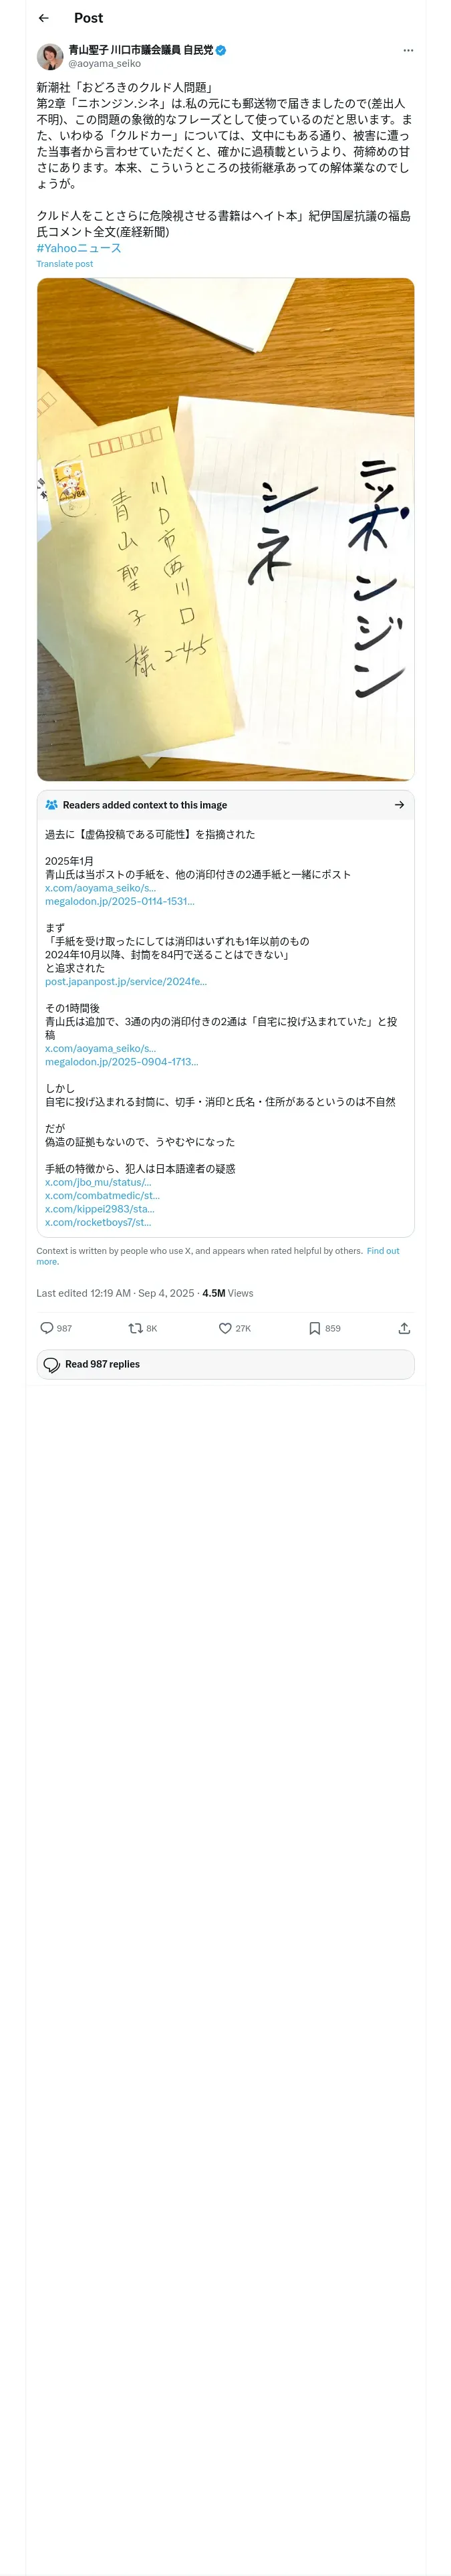Viewport: 451px width, 2576px height.
Task: Bookmark the post
Action: point(314,1328)
